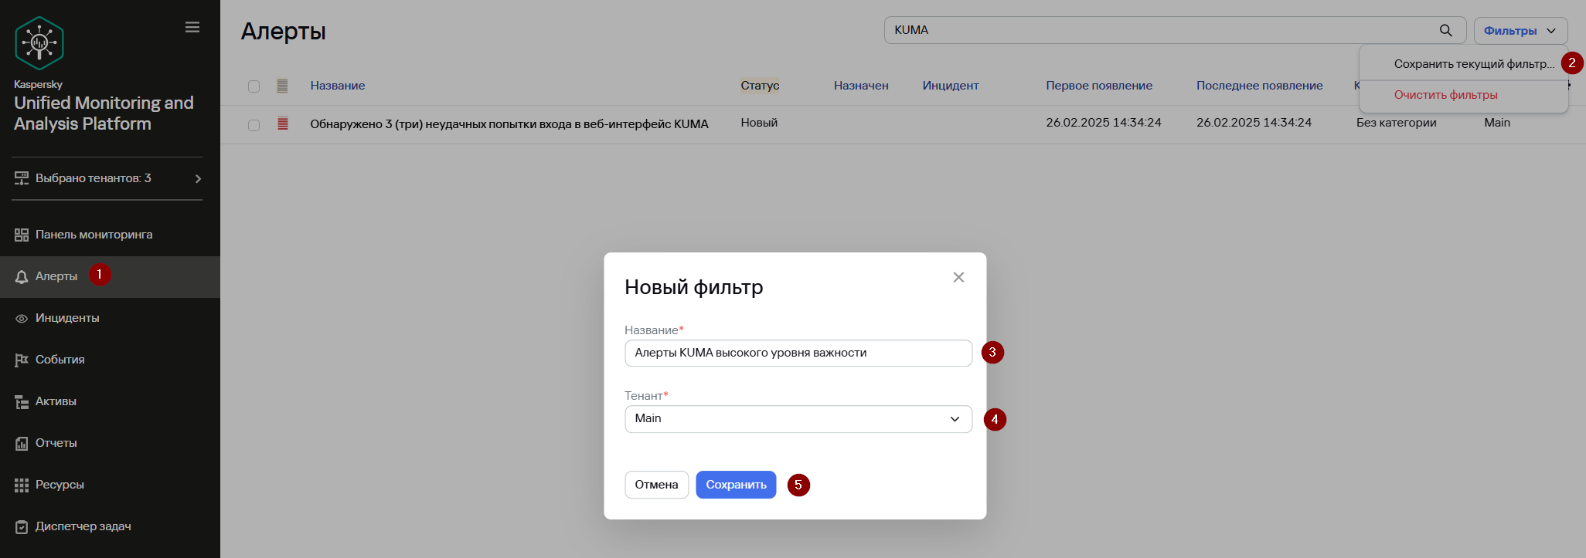
Task: Expand the Выбрано тенантов: 3 selector
Action: pyautogui.click(x=107, y=178)
